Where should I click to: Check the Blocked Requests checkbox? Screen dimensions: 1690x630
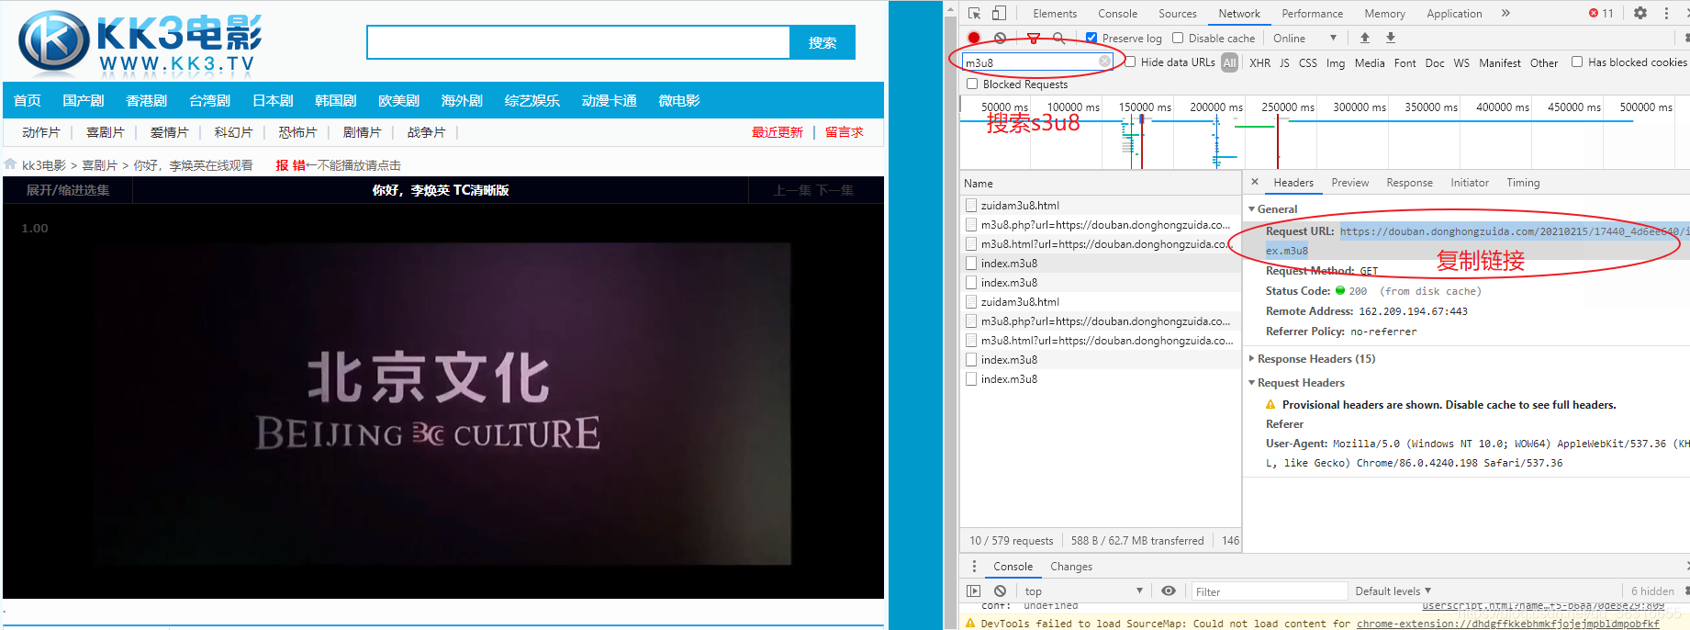pyautogui.click(x=972, y=84)
